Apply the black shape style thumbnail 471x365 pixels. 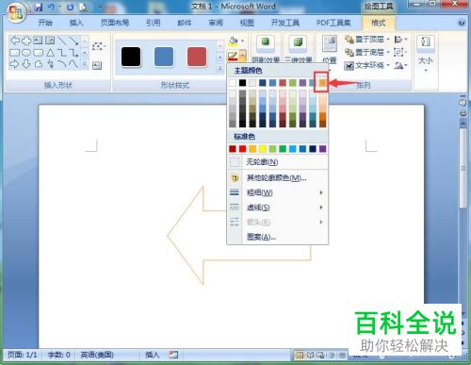(131, 57)
